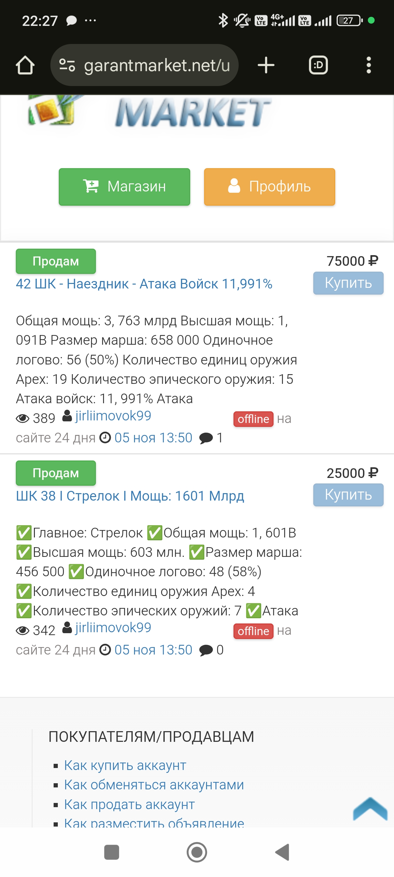Tap the browser home icon
Image resolution: width=394 pixels, height=877 pixels.
tap(25, 65)
